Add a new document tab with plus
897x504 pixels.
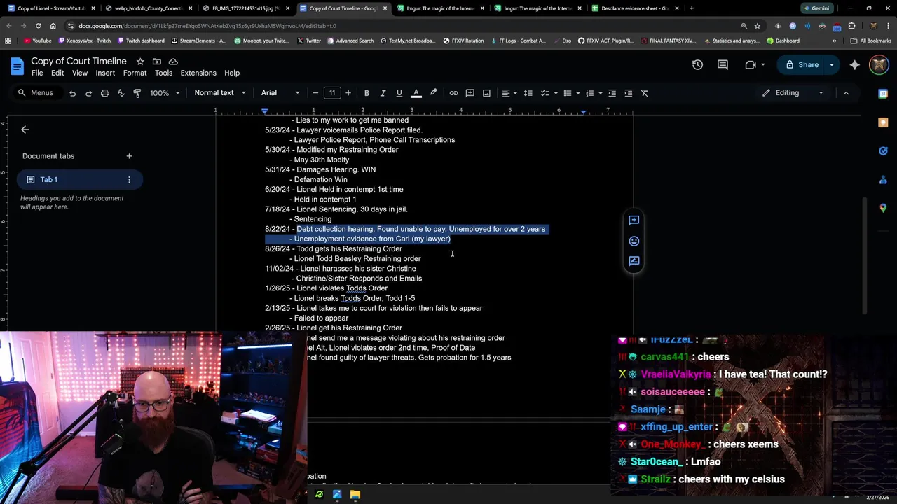point(129,156)
